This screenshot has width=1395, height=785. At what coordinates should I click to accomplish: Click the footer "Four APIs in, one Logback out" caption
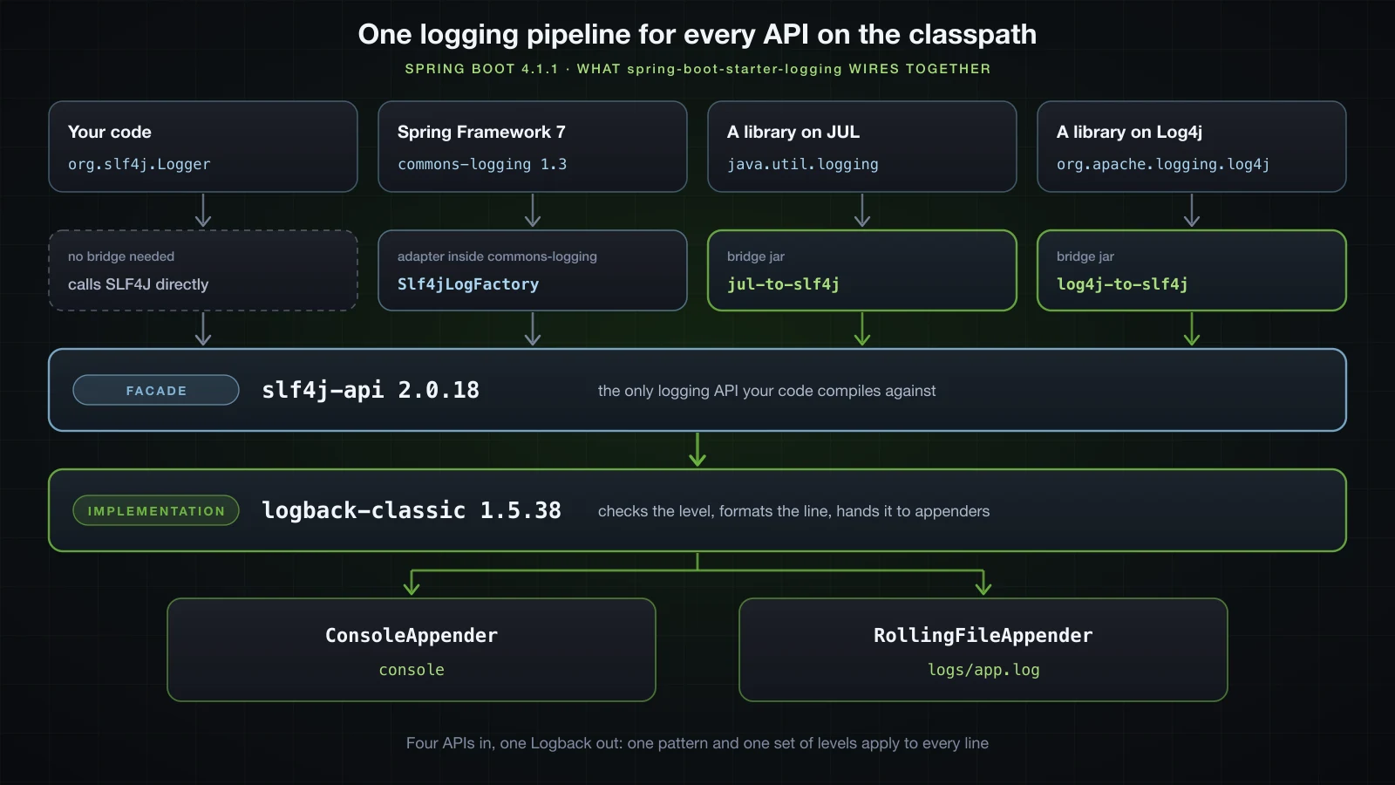(697, 743)
